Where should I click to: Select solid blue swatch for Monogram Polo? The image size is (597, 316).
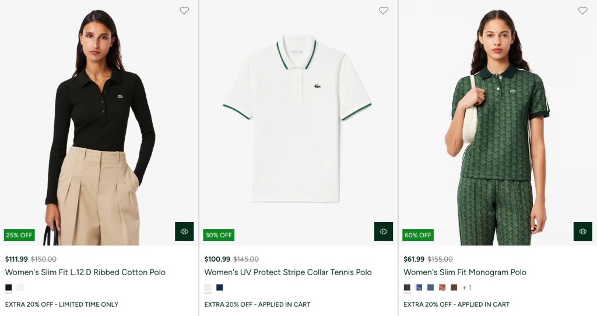(431, 287)
